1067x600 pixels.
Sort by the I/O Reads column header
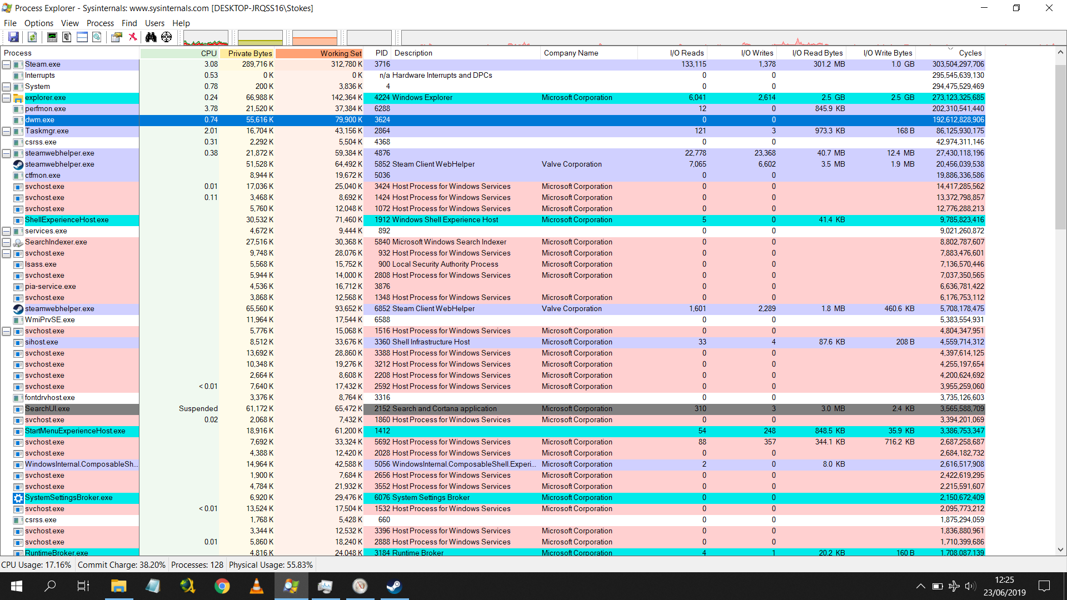point(672,53)
